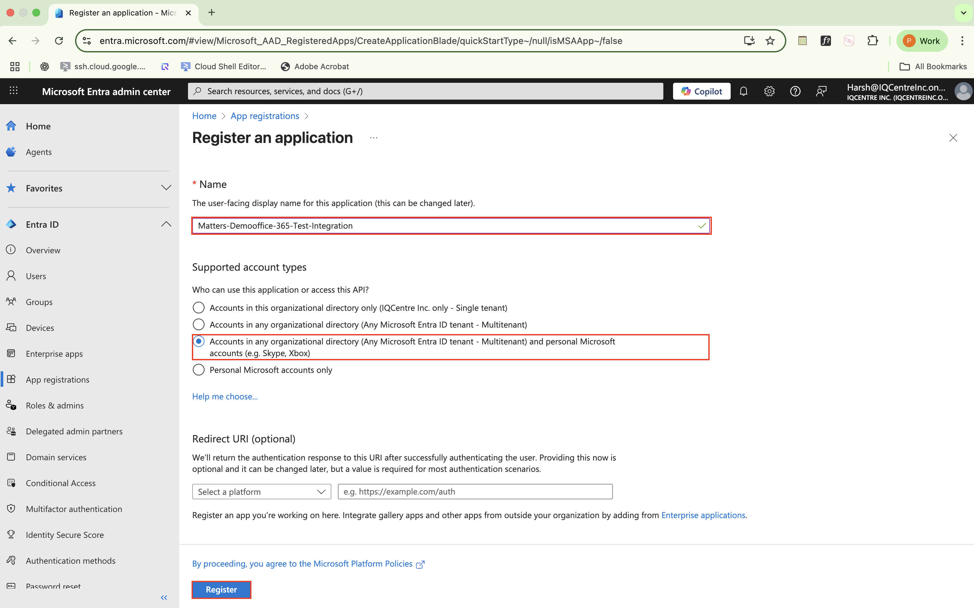Open the feedback icon in header

821,91
